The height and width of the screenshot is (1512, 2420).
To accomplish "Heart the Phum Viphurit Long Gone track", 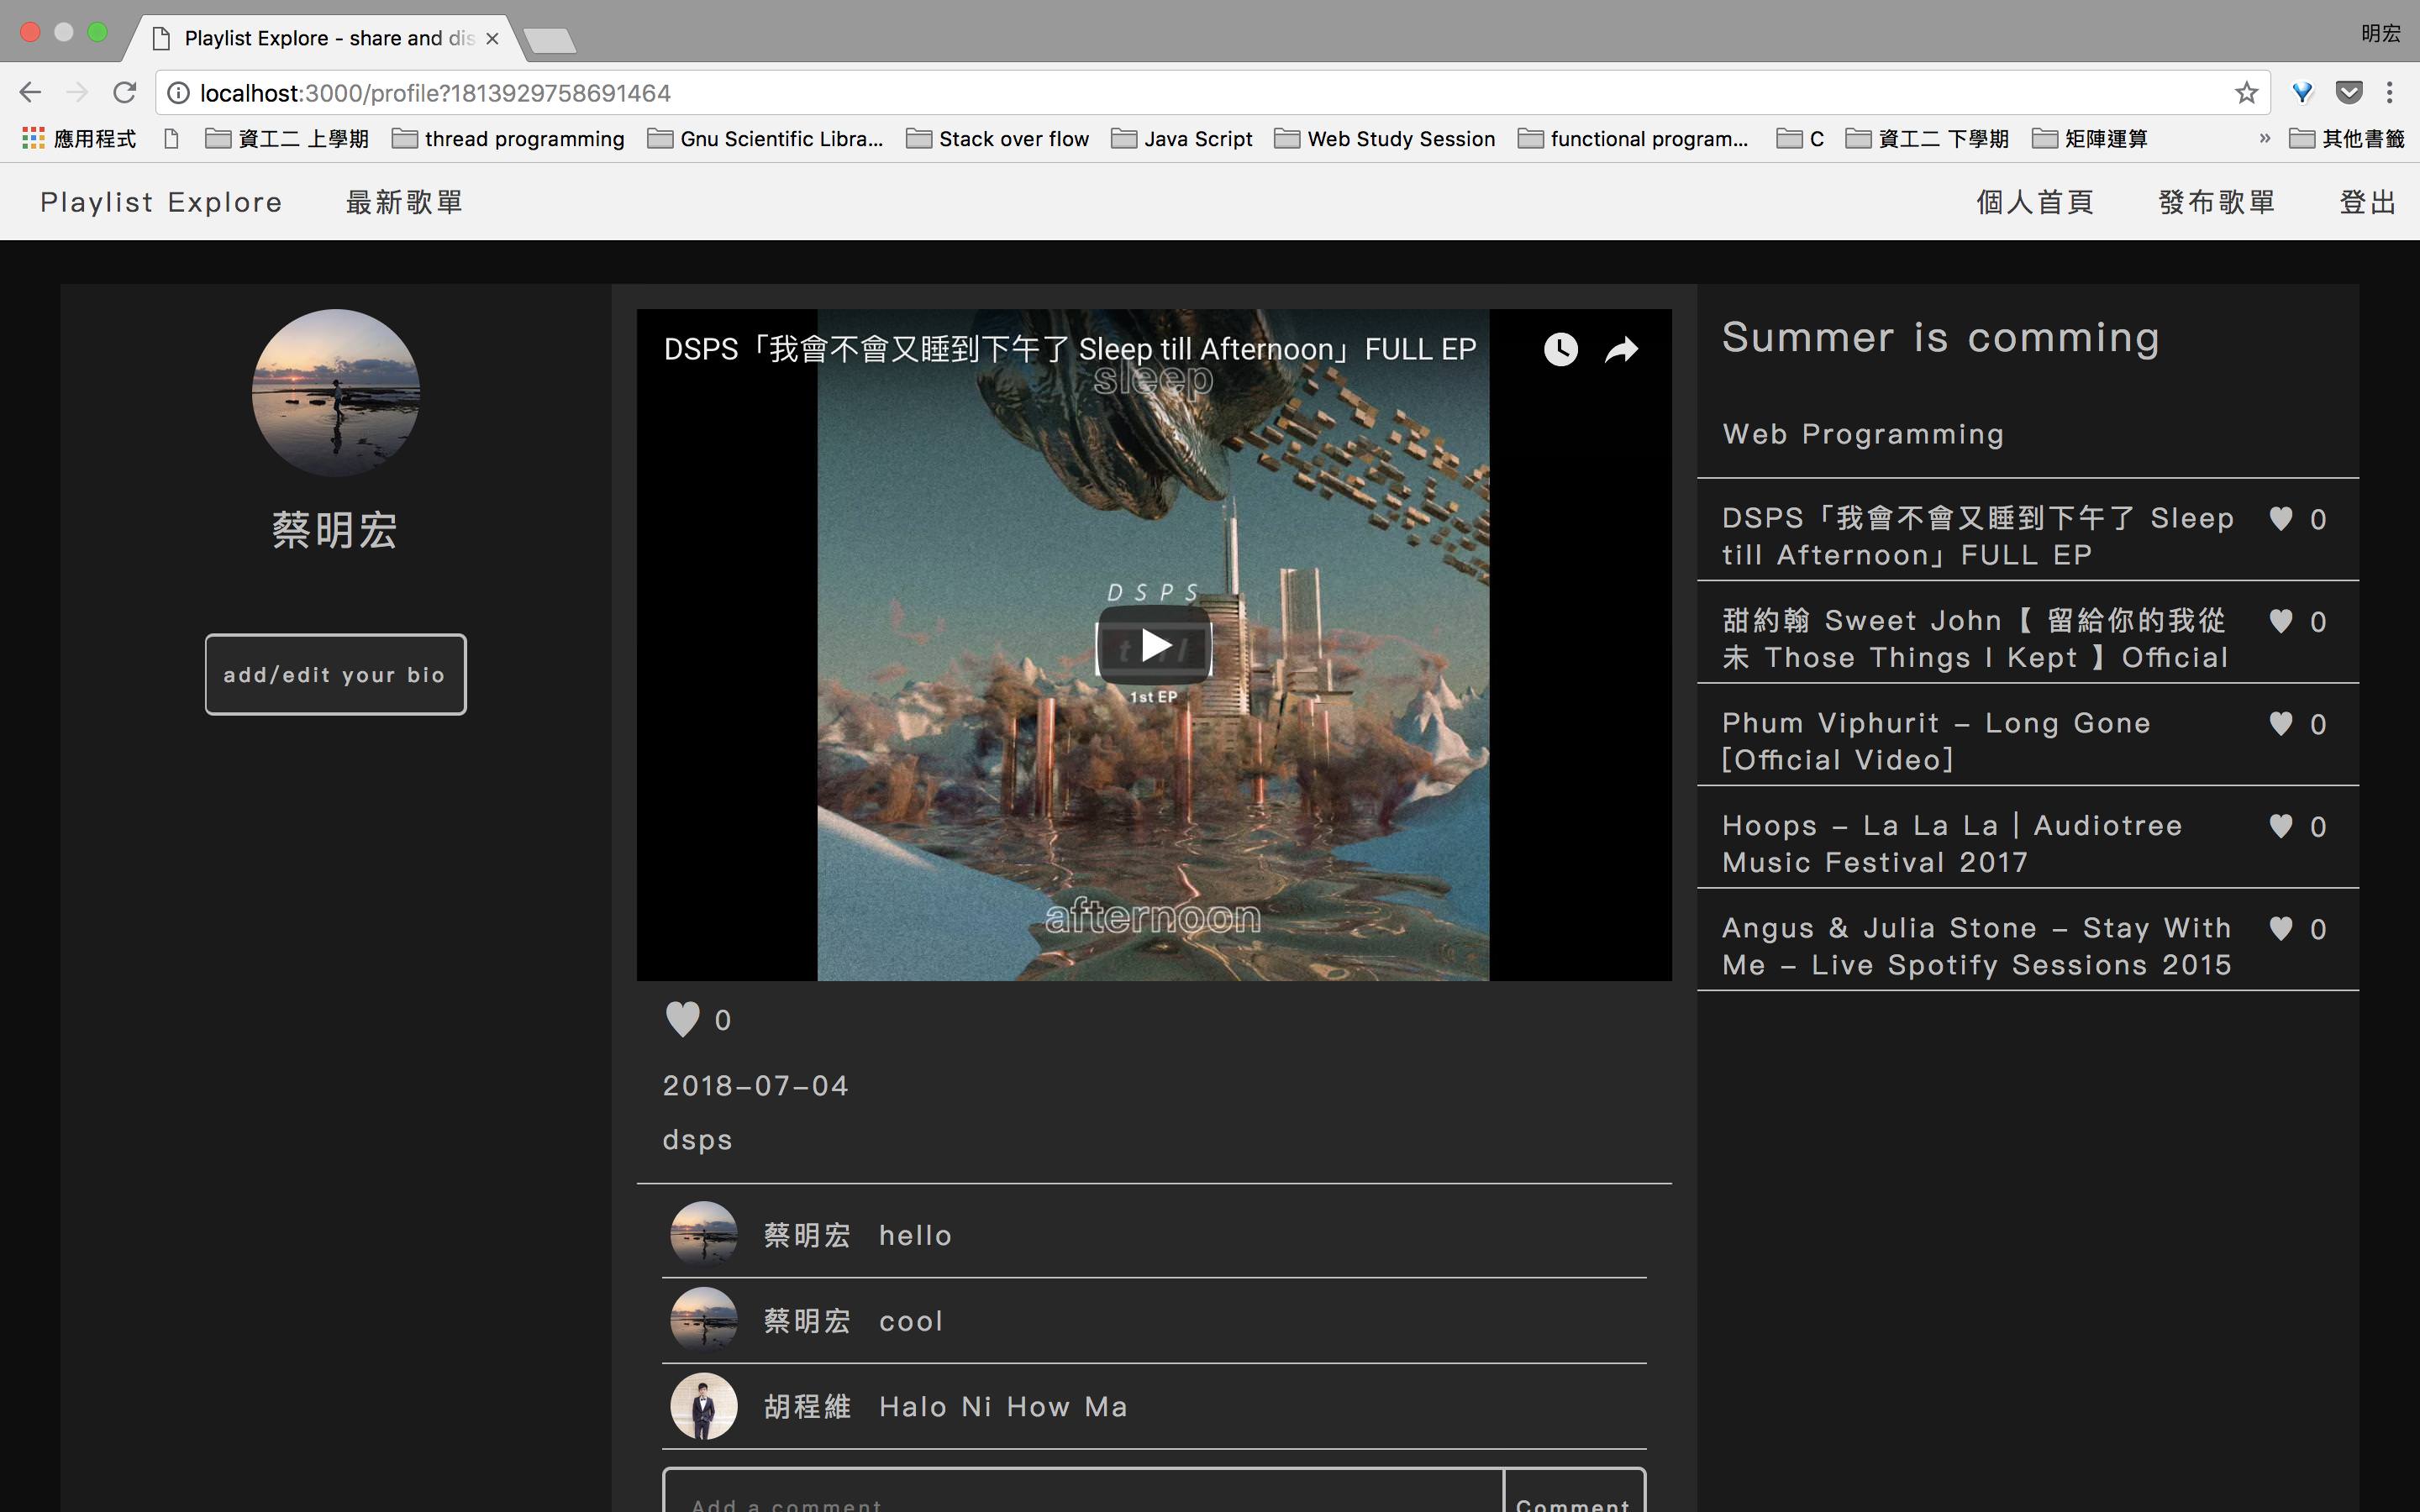I will click(2281, 724).
